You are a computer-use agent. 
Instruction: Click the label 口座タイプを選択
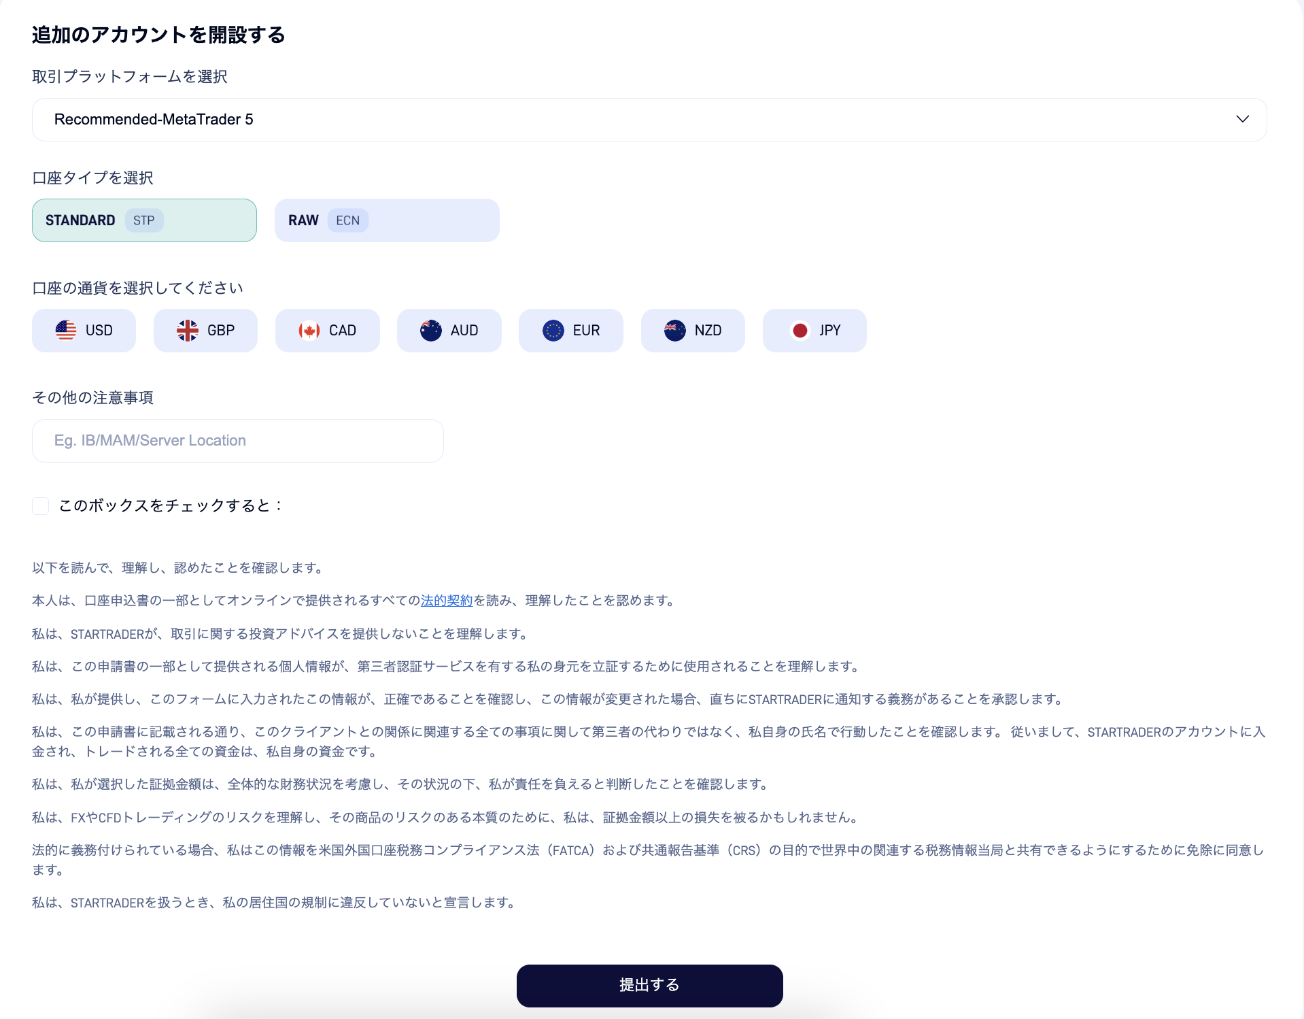92,178
